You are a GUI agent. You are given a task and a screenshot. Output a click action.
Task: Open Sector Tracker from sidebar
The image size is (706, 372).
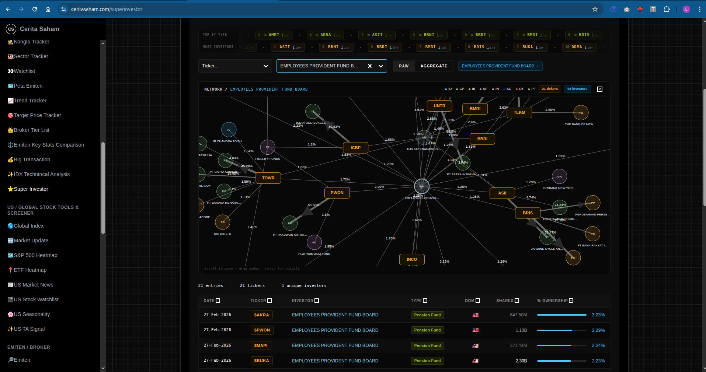[x=31, y=56]
